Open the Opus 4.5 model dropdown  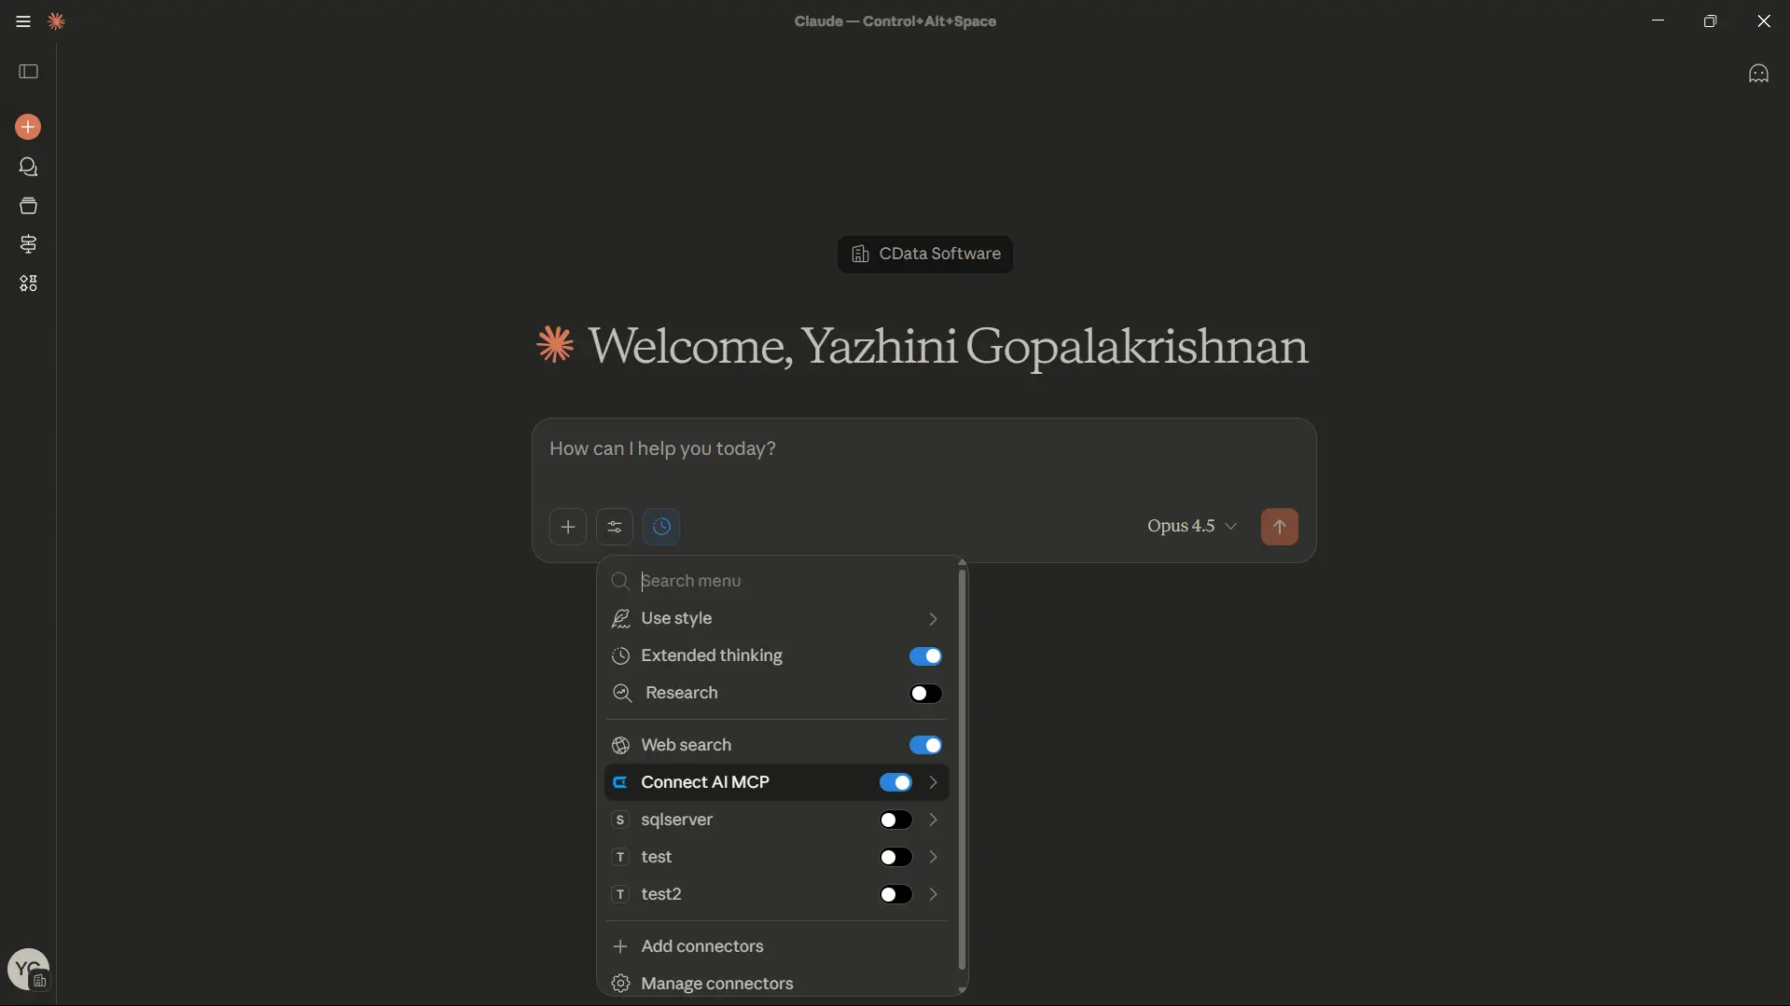[x=1191, y=526]
